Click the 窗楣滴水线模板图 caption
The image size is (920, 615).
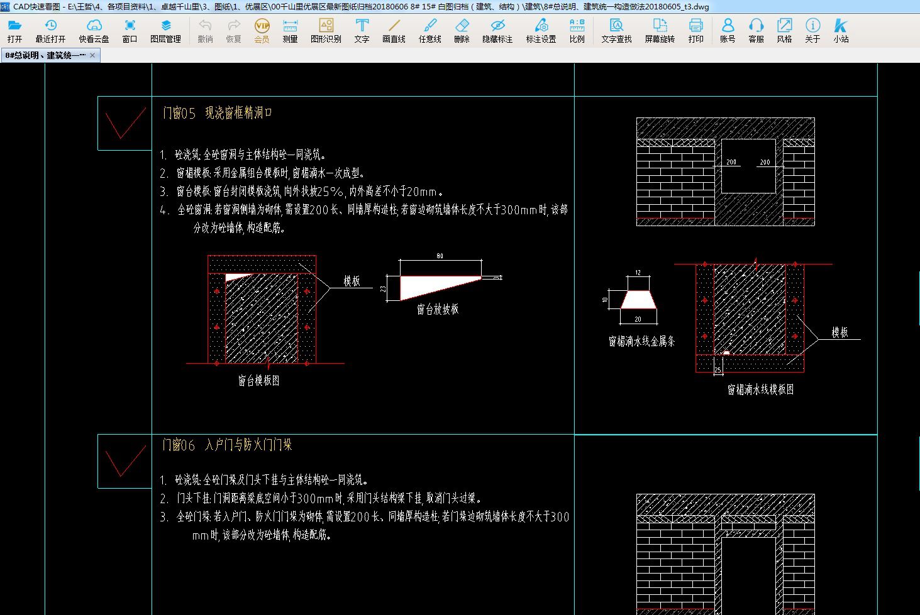pyautogui.click(x=760, y=389)
